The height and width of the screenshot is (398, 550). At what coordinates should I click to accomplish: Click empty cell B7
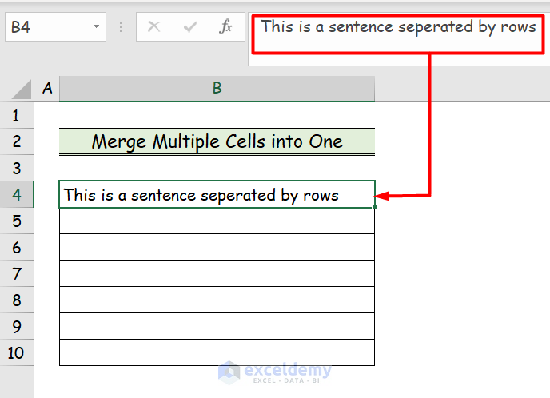(x=217, y=274)
